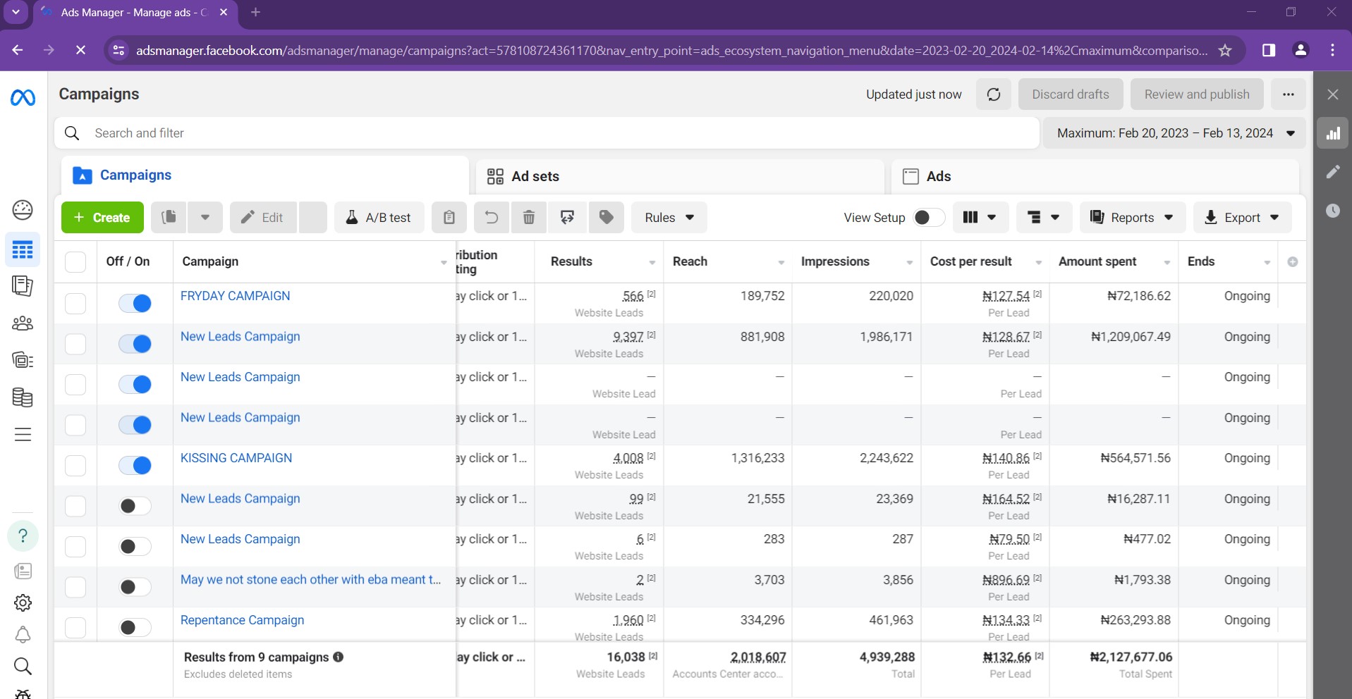The image size is (1352, 699).
Task: Click the tag label icon in toolbar
Action: click(x=606, y=218)
